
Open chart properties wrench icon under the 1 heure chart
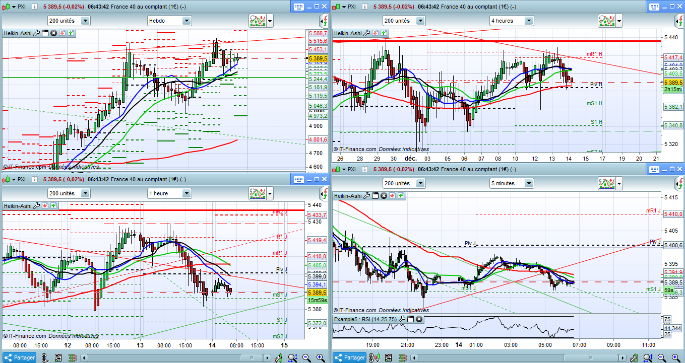point(278,357)
